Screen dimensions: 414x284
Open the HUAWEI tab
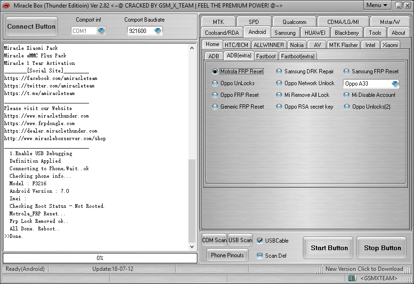tap(315, 33)
